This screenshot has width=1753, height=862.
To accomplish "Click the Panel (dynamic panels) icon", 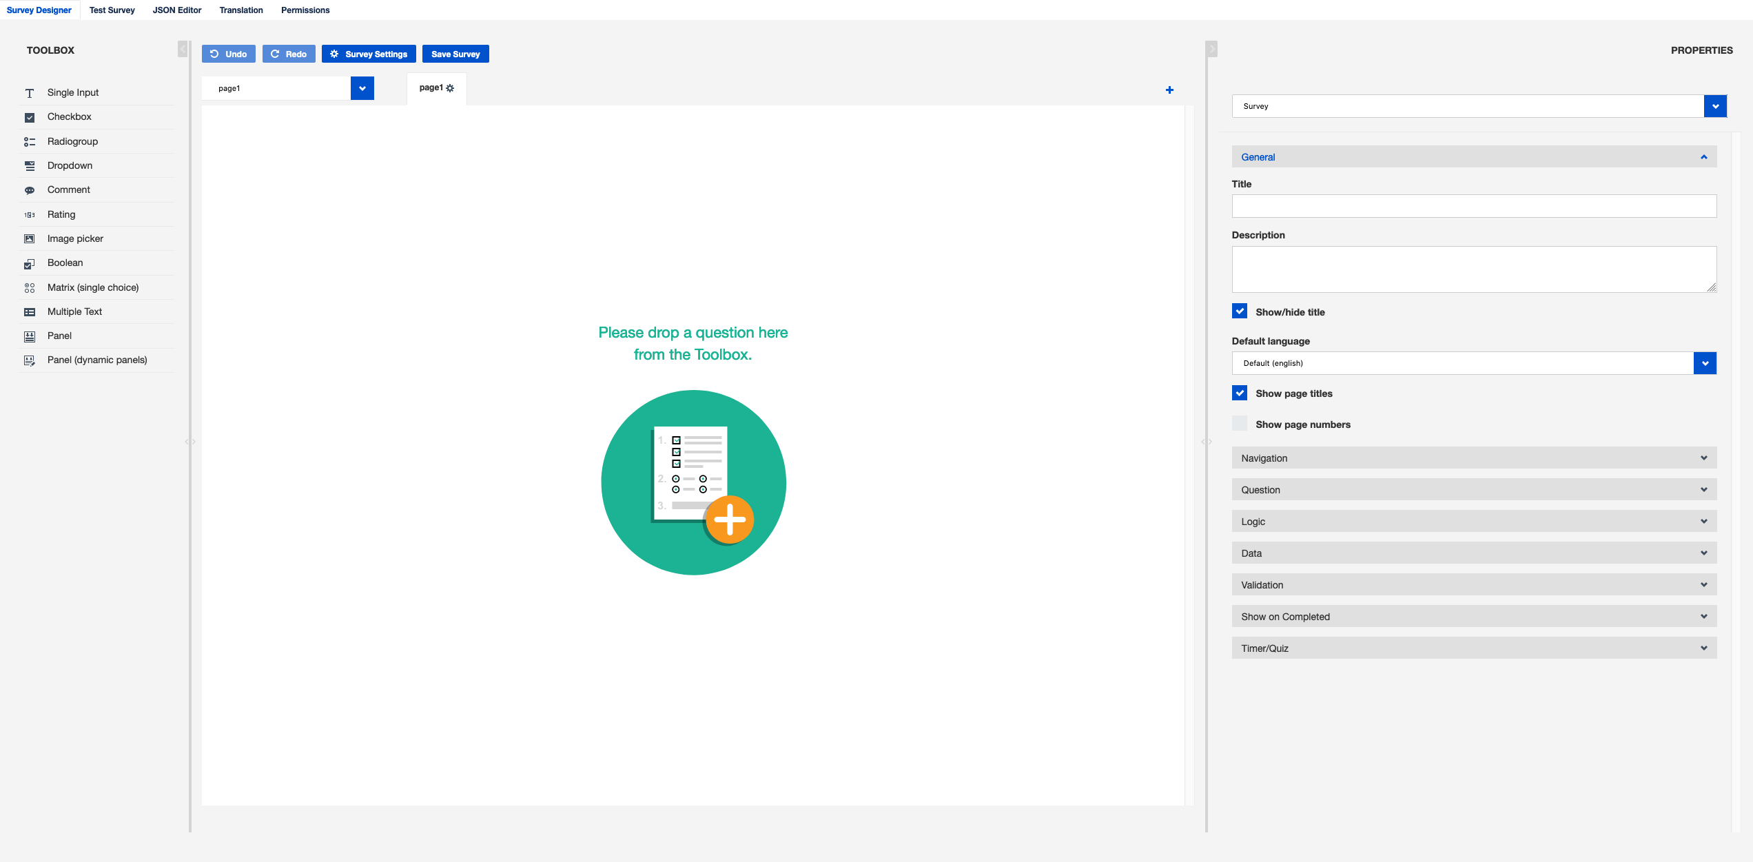I will click(30, 360).
